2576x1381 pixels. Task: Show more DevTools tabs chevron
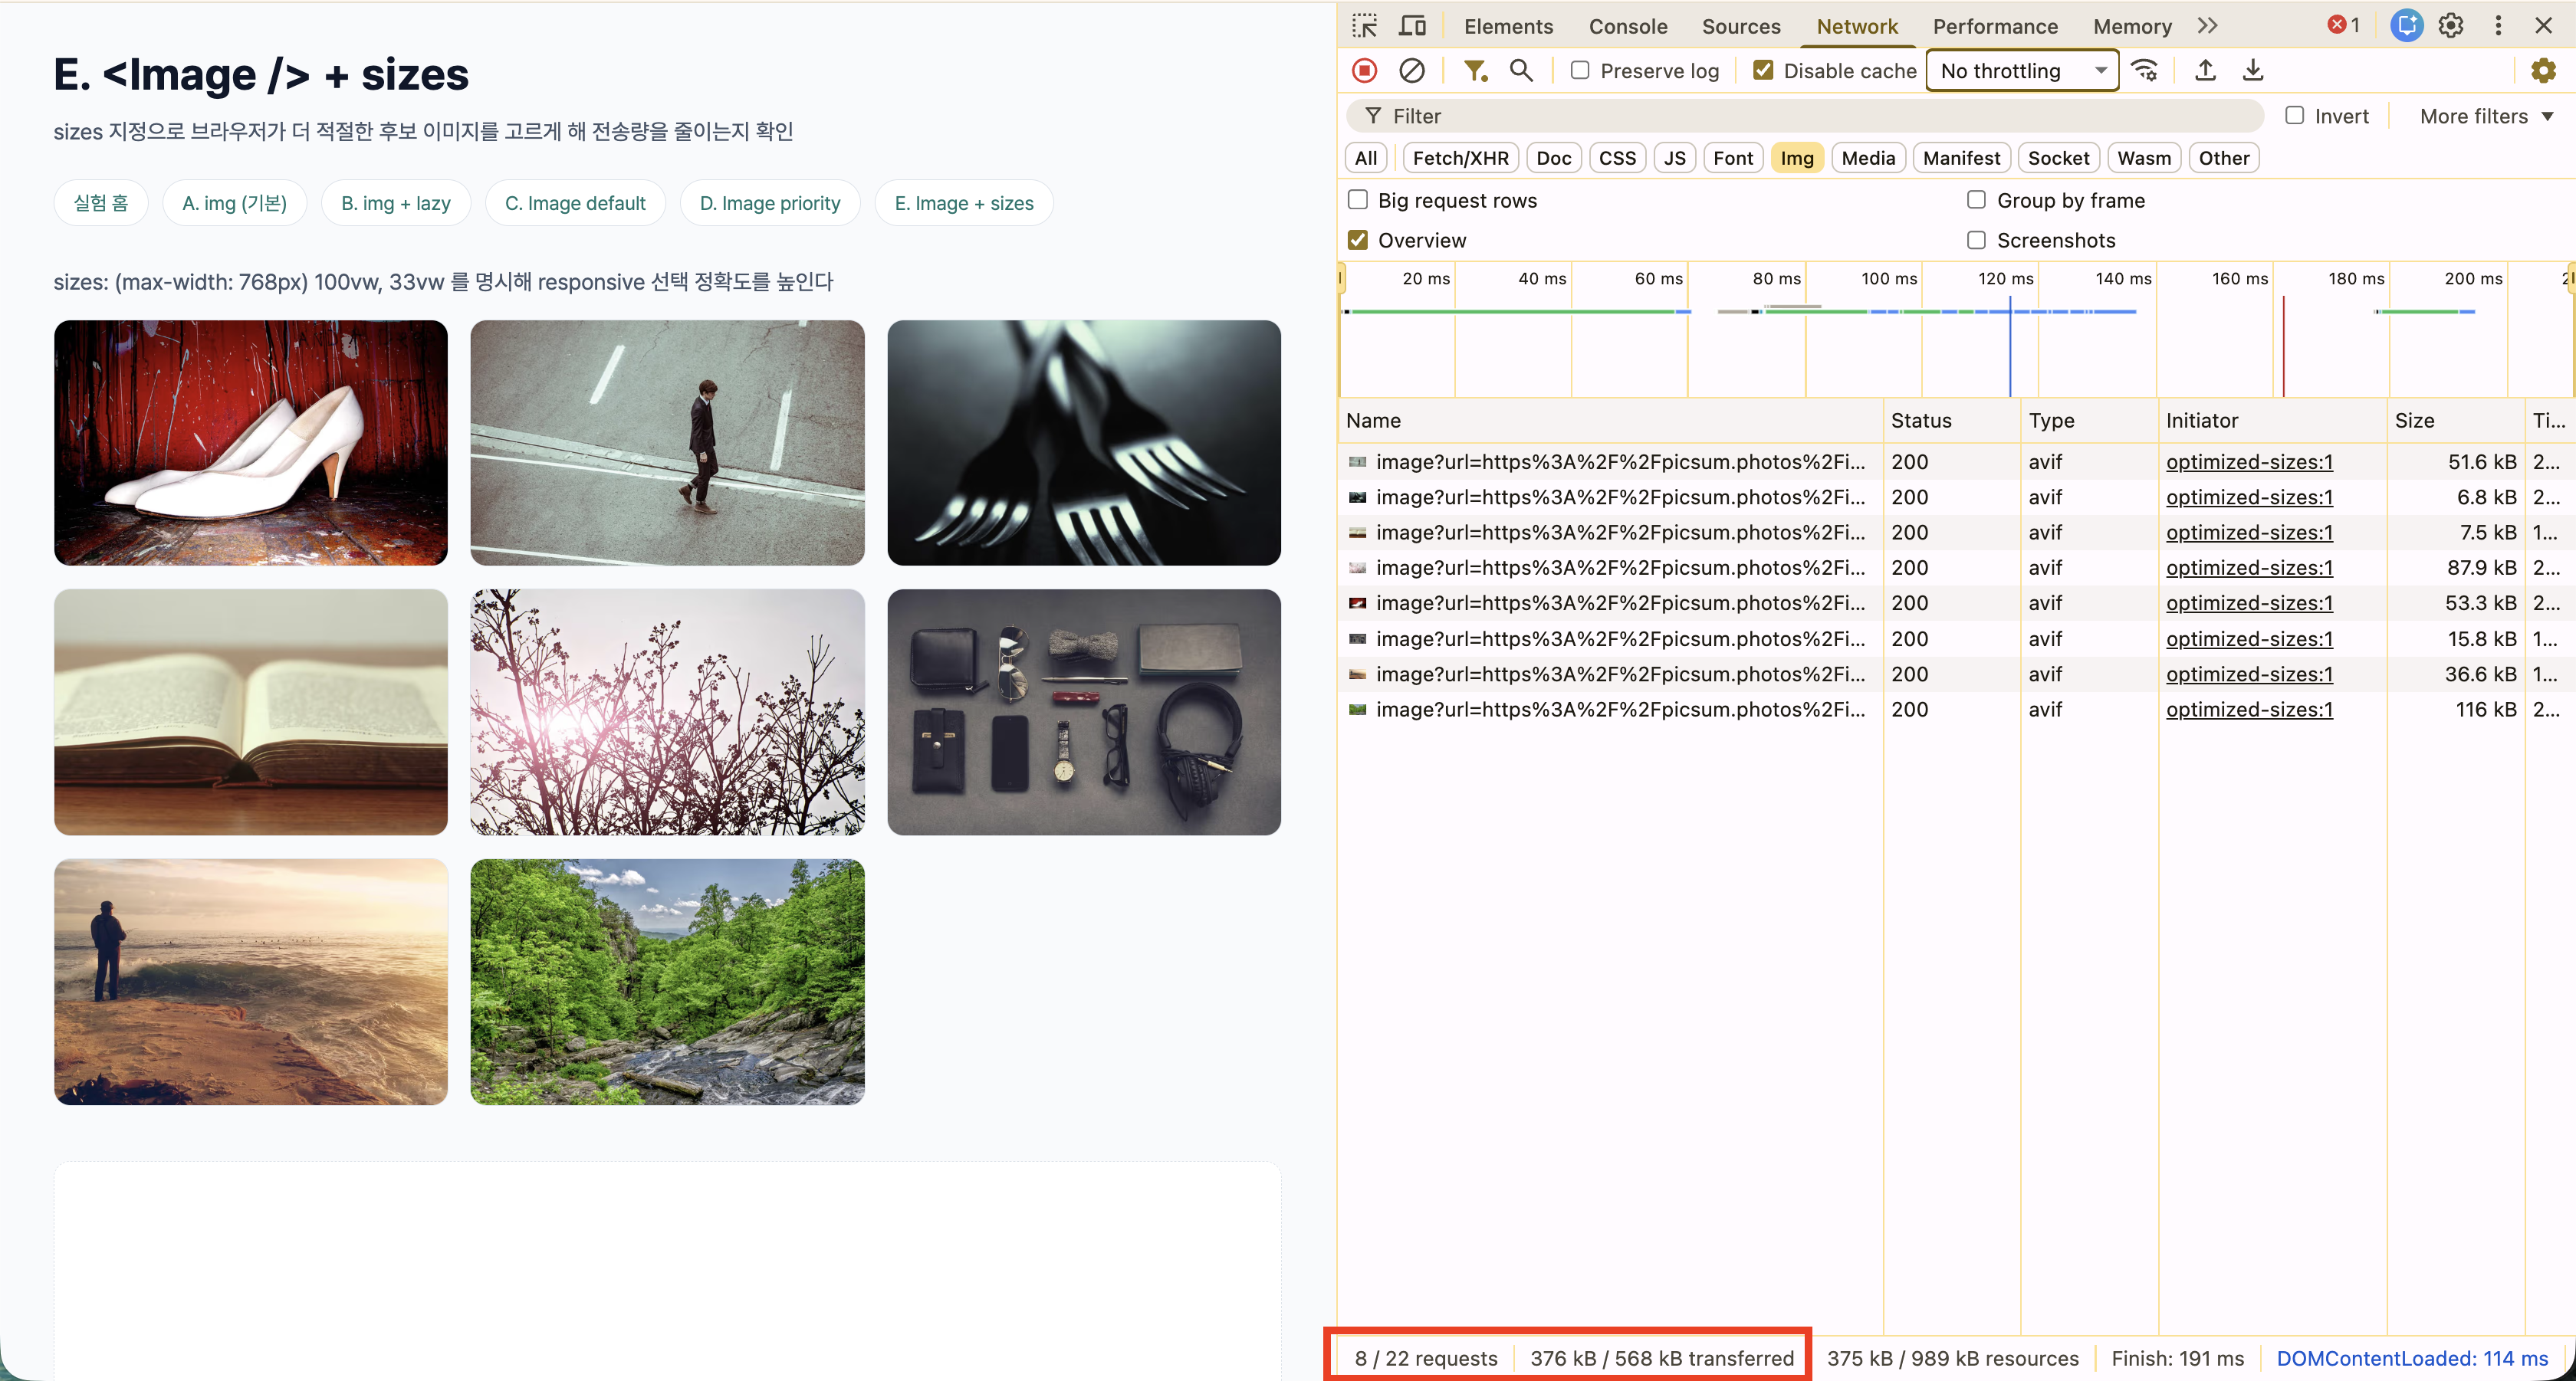tap(2208, 26)
